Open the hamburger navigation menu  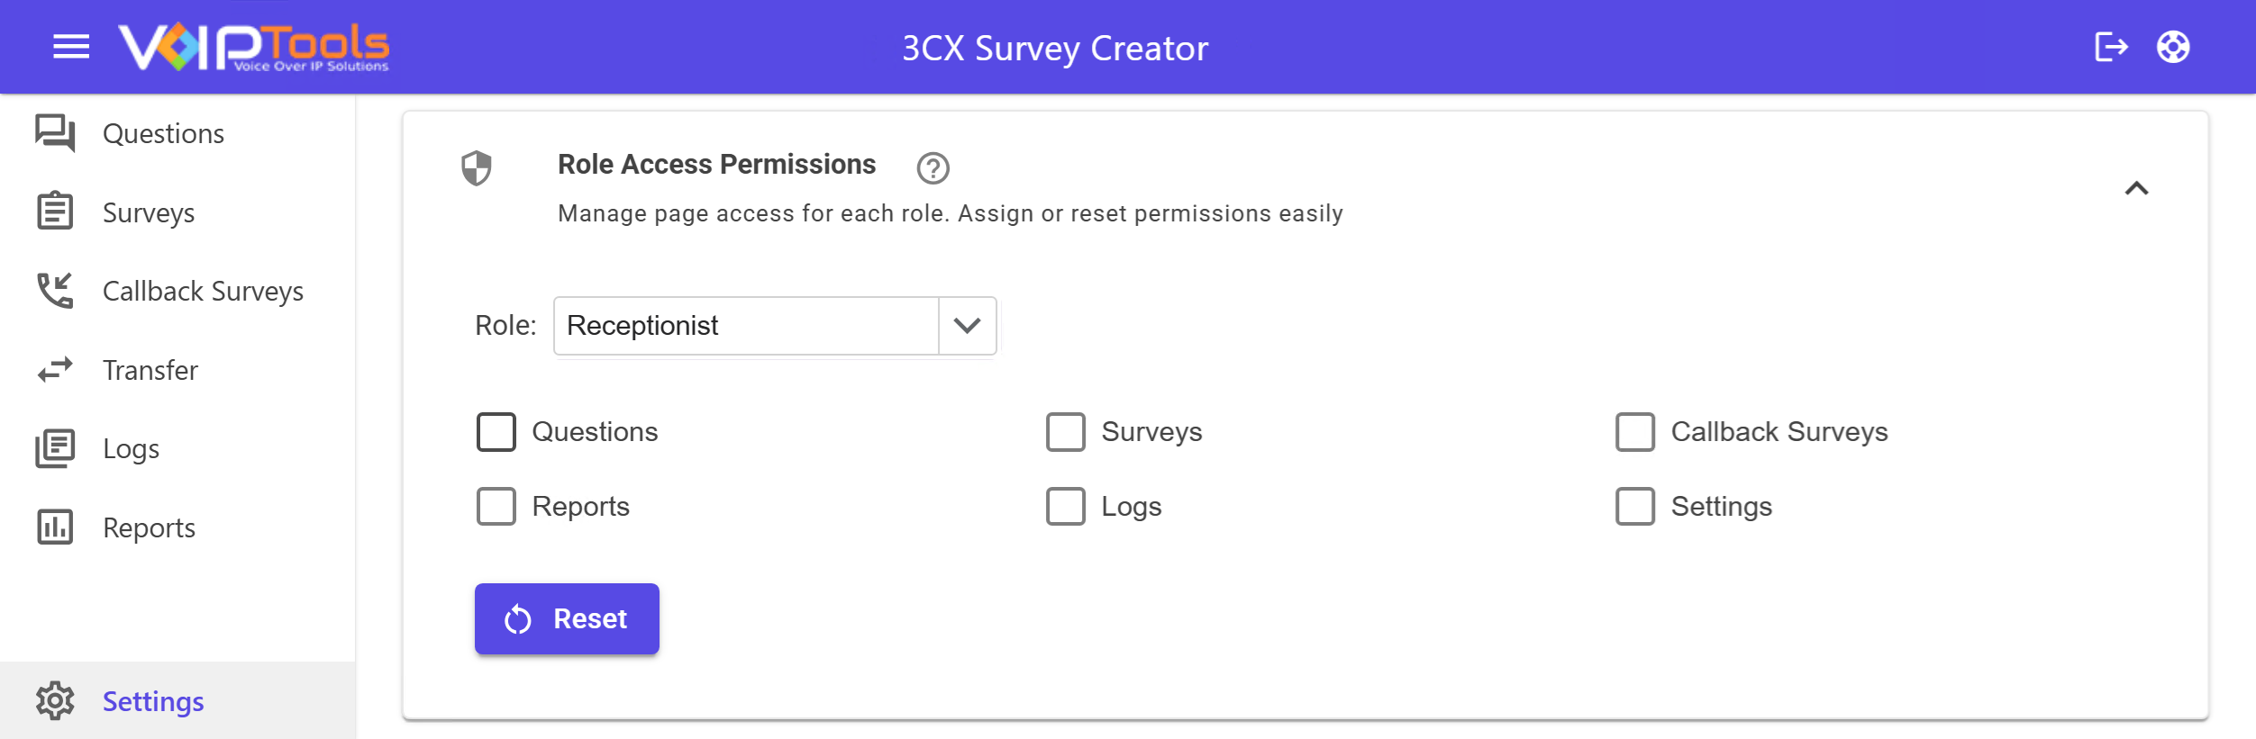point(71,47)
